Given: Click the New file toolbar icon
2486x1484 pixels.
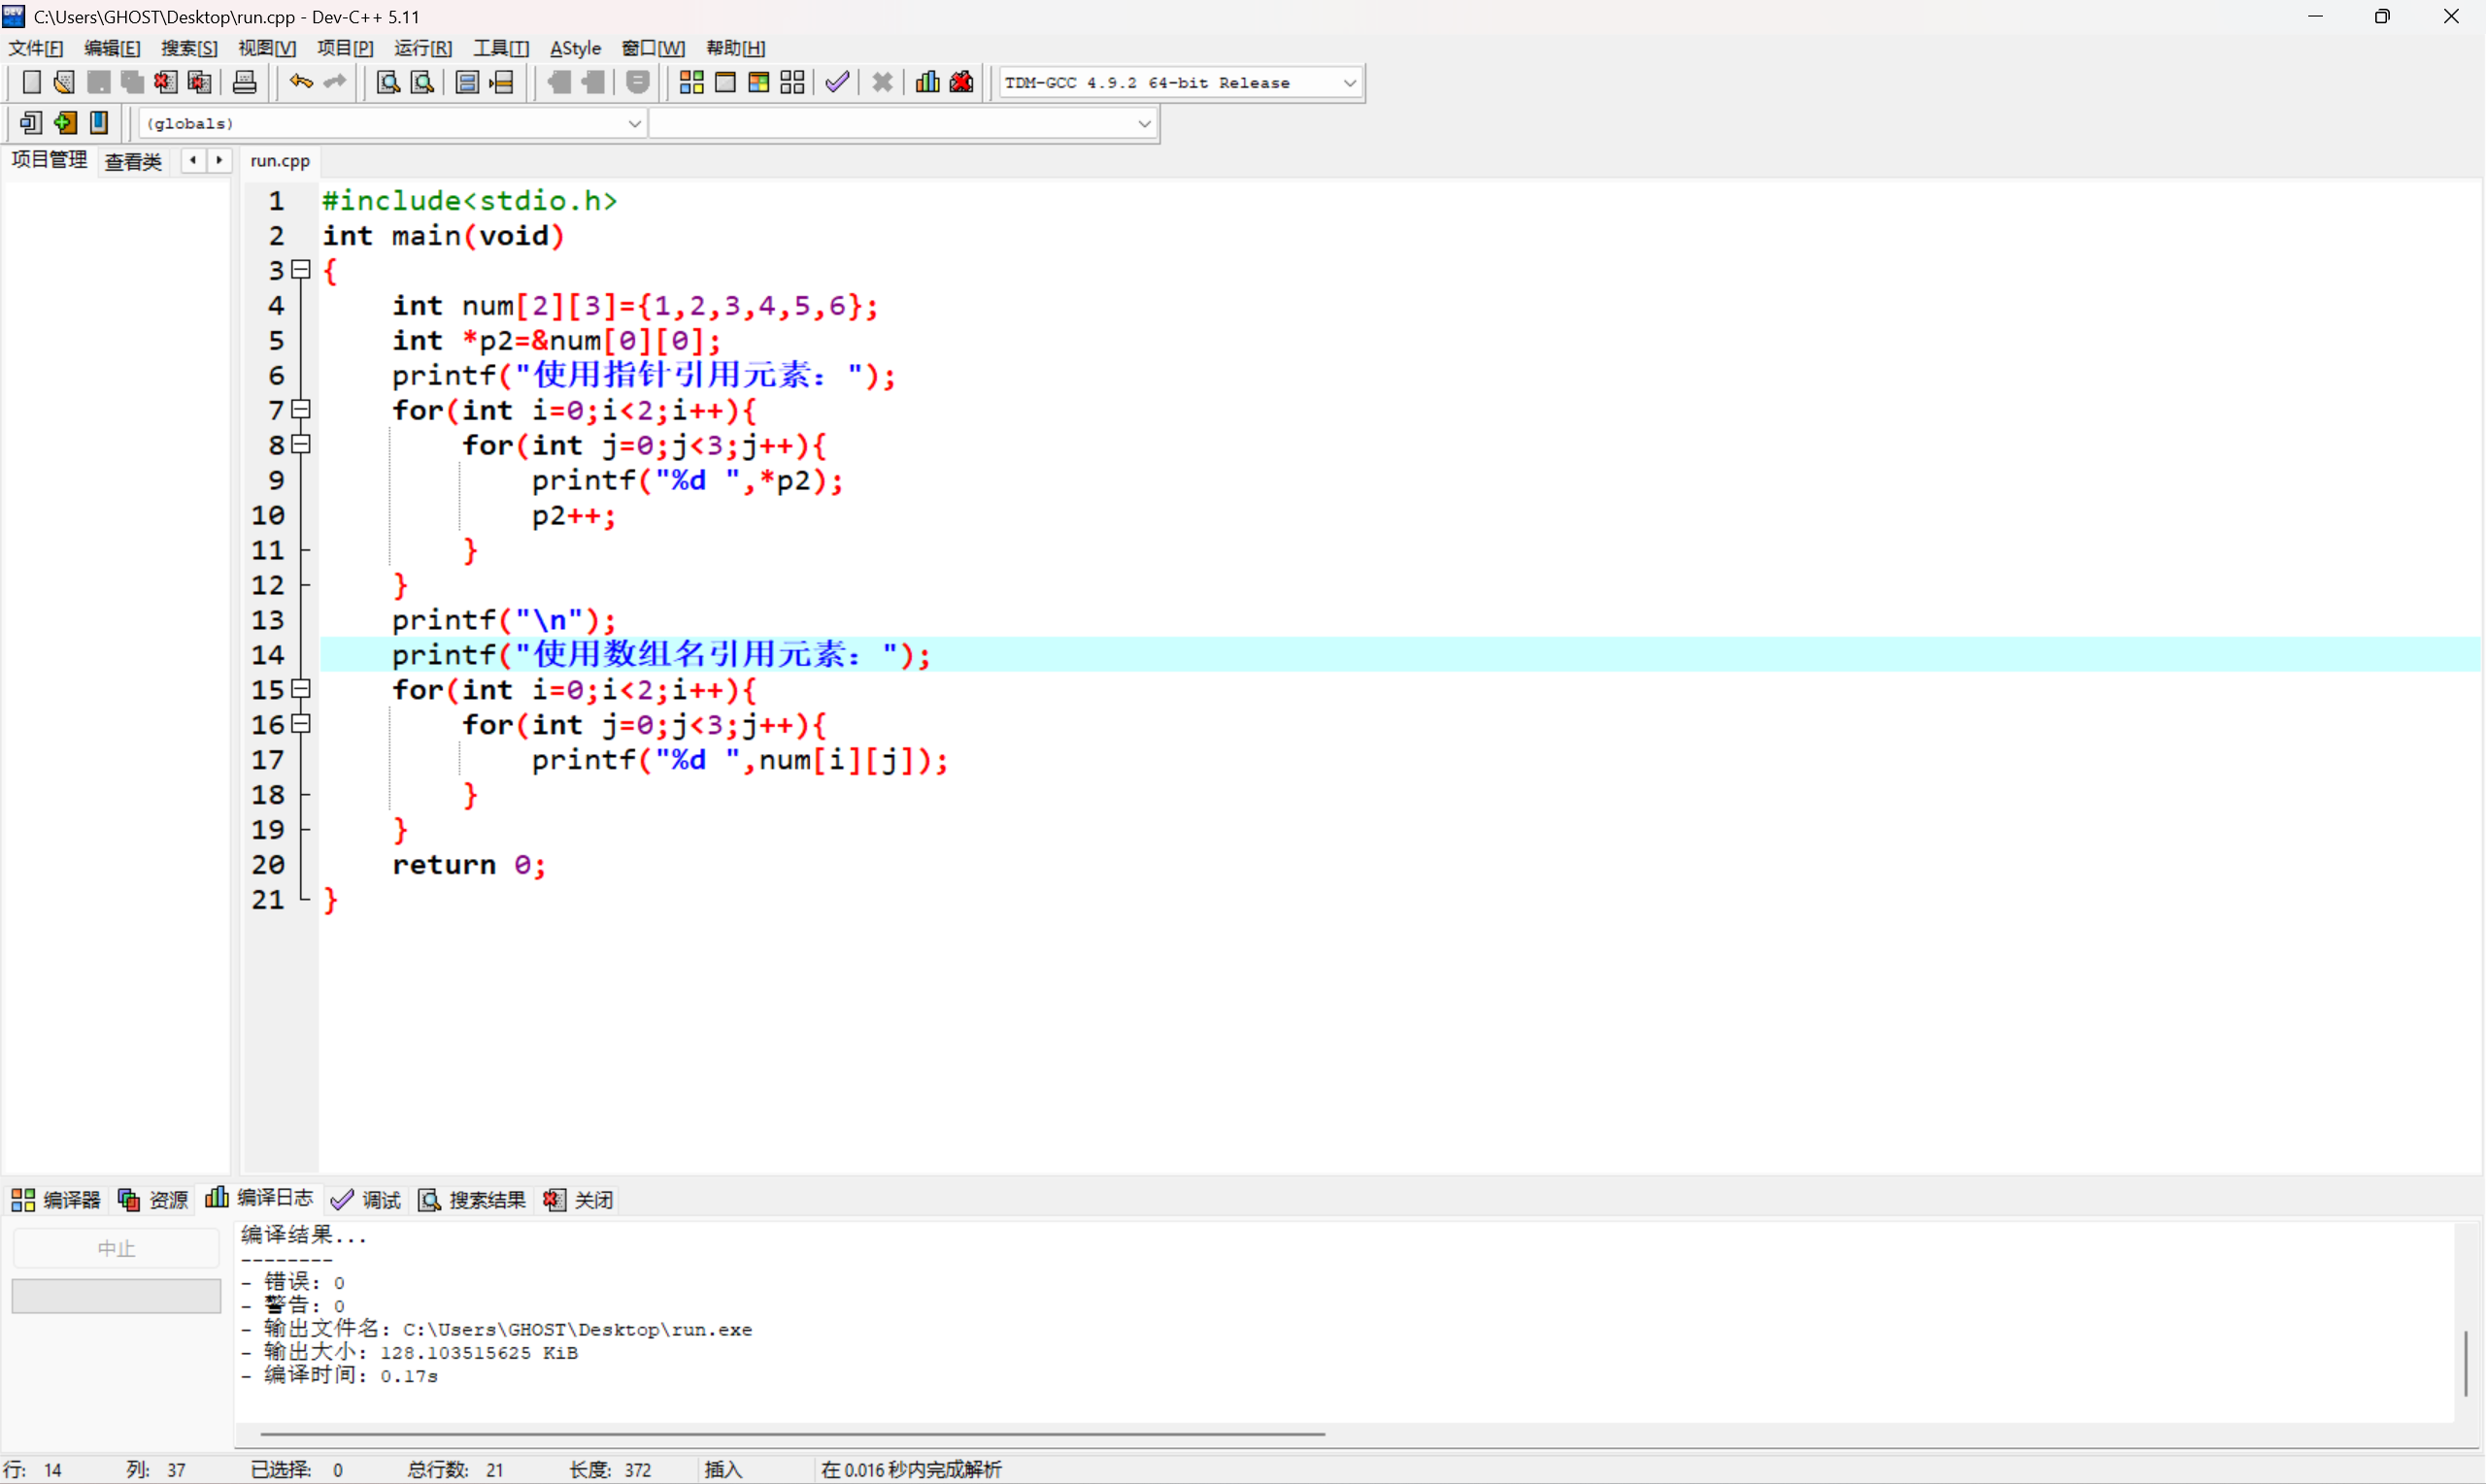Looking at the screenshot, I should 31,83.
